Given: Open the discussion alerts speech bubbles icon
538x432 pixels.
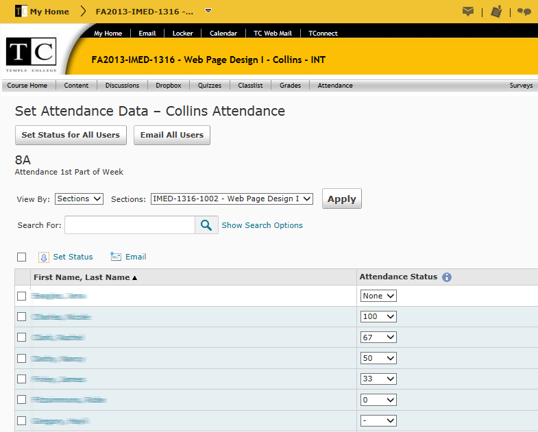Looking at the screenshot, I should [524, 12].
